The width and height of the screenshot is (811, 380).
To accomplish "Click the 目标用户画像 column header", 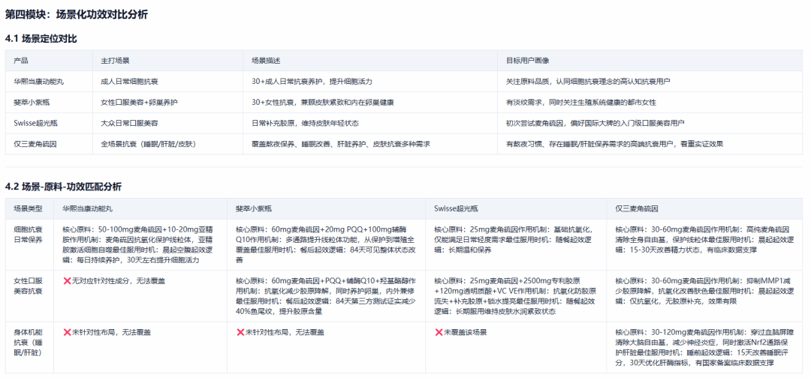I will point(528,61).
